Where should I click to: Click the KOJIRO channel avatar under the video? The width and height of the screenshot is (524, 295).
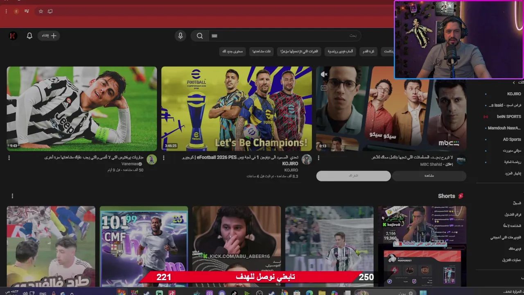coord(307,159)
